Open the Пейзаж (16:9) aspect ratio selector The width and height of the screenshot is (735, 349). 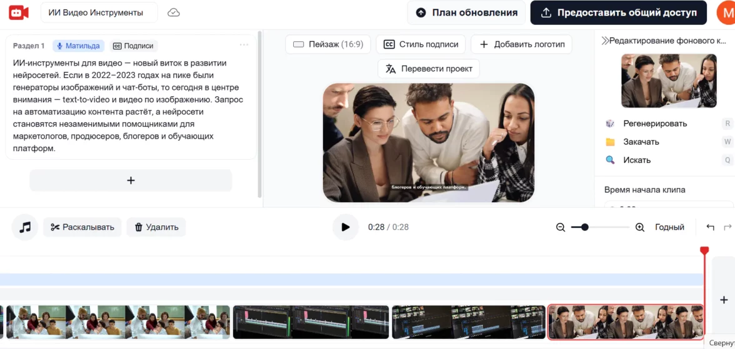[328, 44]
